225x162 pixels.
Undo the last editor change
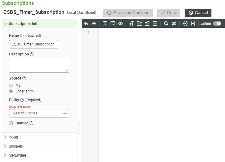(x=86, y=23)
